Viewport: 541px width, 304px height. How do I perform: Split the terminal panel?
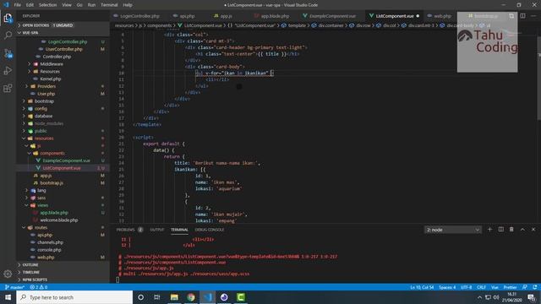(501, 230)
